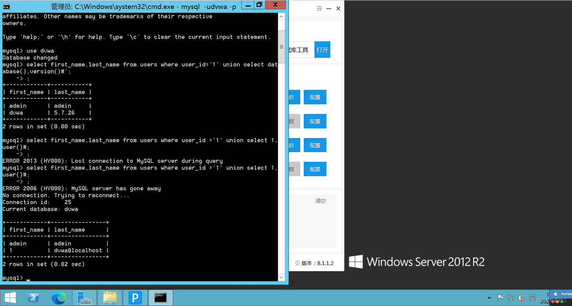This screenshot has width=572, height=306.
Task: Close the background panel window
Action: point(338,9)
